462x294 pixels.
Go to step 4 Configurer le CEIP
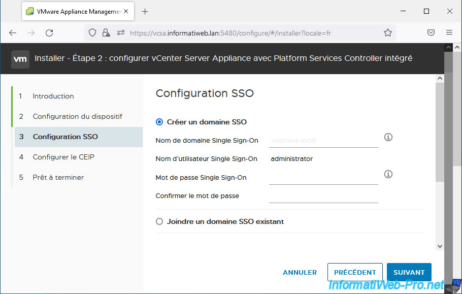coord(63,157)
